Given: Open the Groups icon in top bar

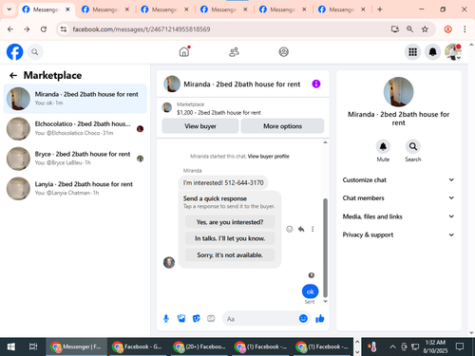Looking at the screenshot, I should [x=283, y=52].
